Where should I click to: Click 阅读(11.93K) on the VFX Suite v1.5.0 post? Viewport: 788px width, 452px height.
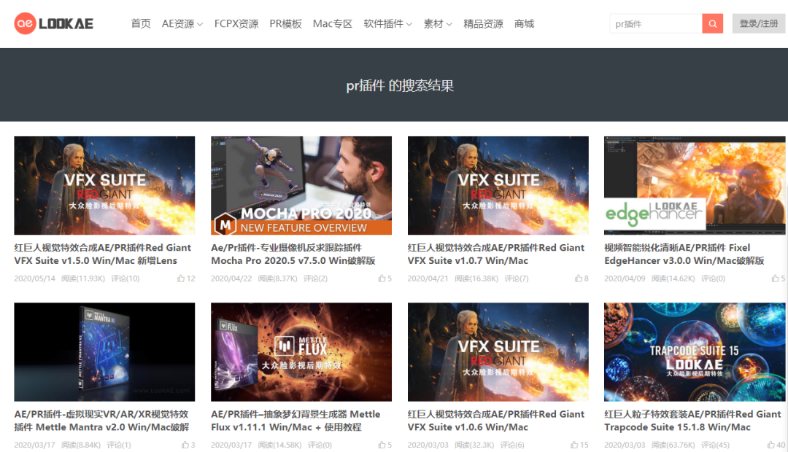click(x=83, y=278)
